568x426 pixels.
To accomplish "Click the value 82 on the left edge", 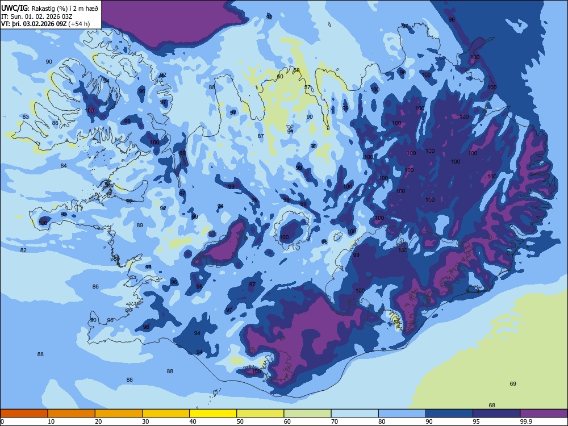I will point(23,250).
